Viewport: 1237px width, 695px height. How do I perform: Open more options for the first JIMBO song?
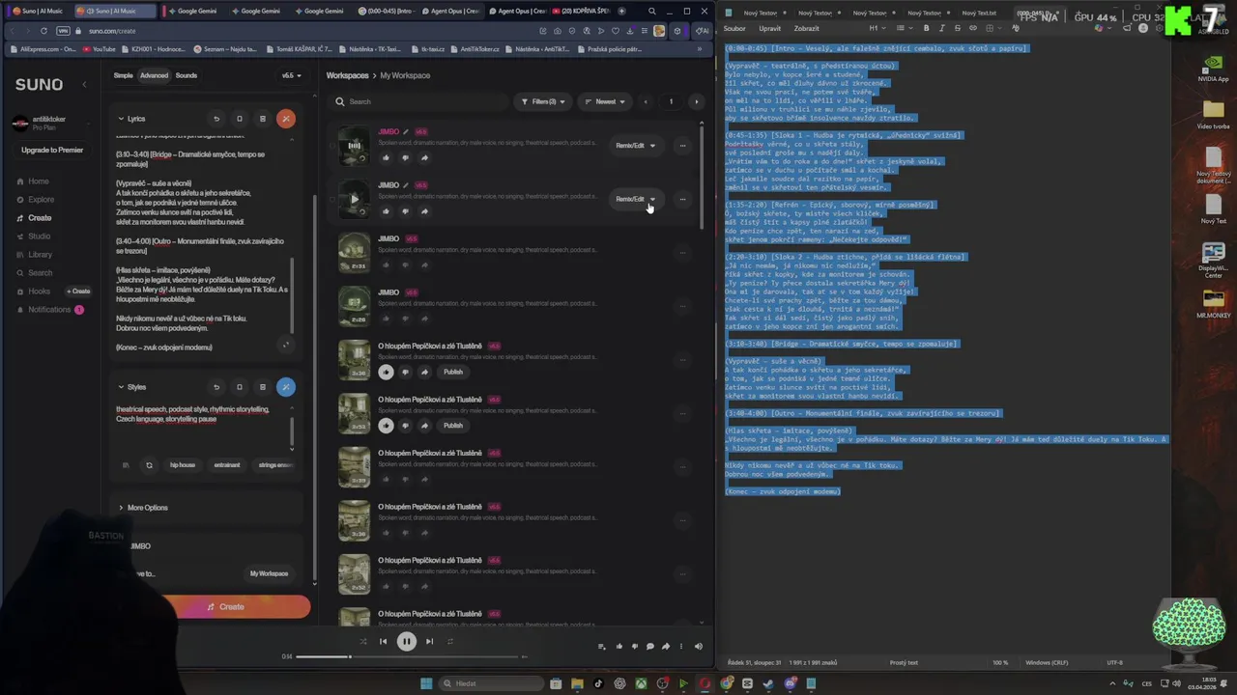tap(682, 146)
